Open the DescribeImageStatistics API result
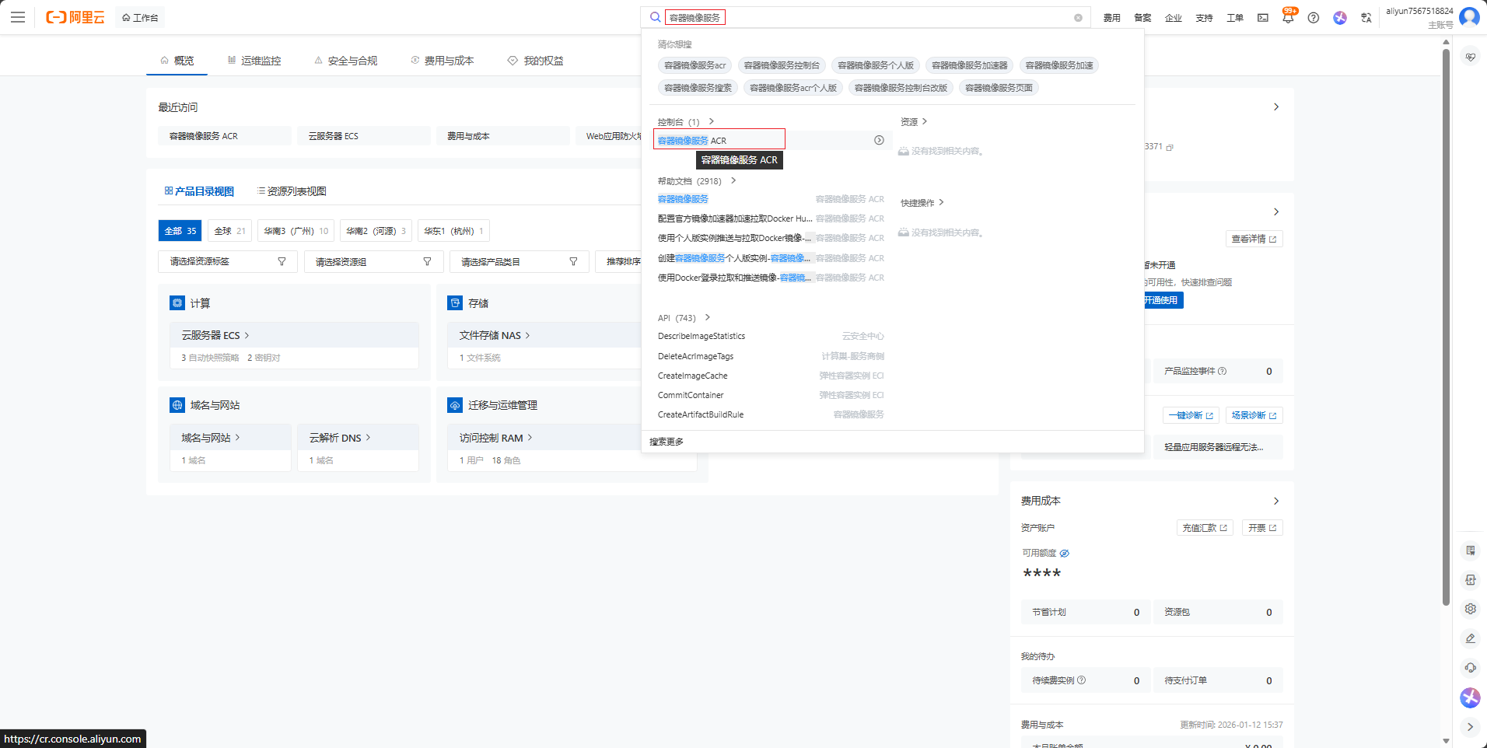 (x=702, y=337)
